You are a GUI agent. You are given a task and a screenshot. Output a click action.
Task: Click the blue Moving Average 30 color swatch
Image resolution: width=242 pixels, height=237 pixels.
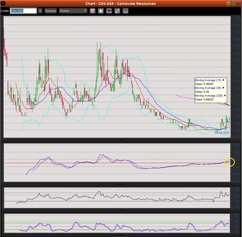pos(223,88)
